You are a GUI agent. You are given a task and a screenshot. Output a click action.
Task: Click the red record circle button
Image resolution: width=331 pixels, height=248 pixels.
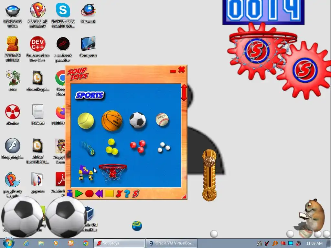[89, 194]
